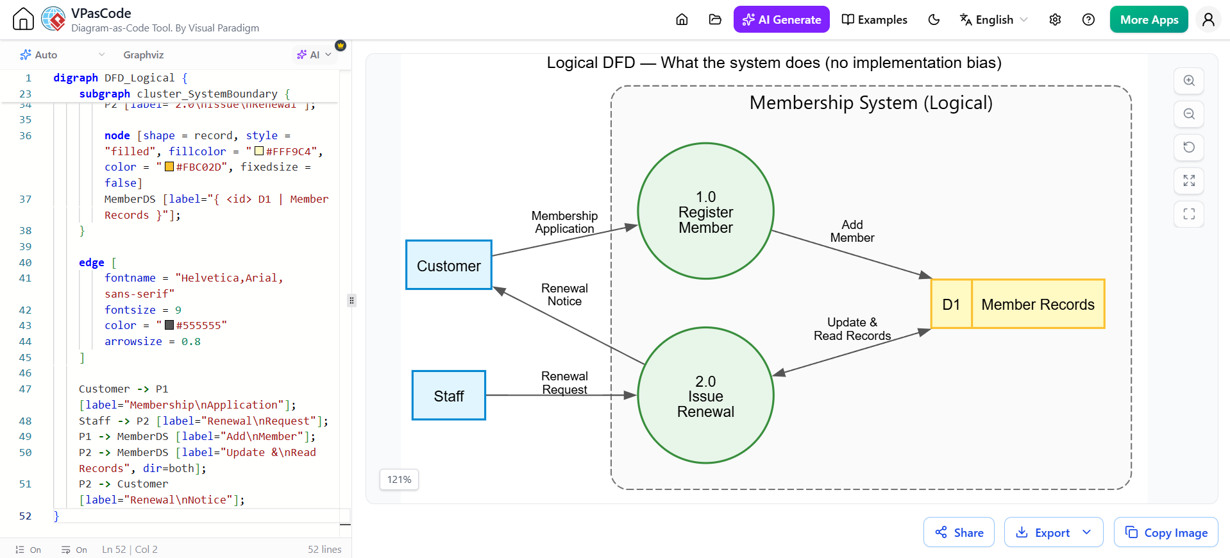Click the AI Generate button
The image size is (1230, 558).
click(781, 19)
